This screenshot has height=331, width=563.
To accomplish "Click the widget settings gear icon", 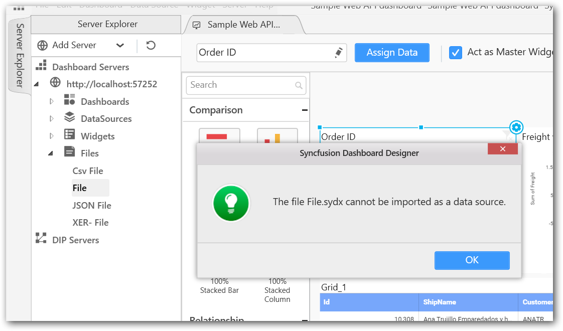I will (516, 127).
